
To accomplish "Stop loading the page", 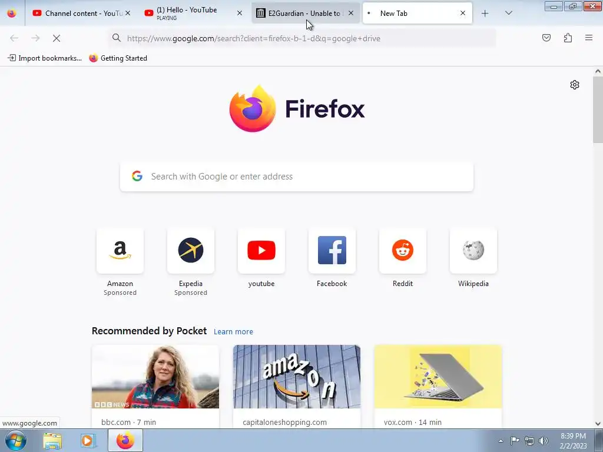I will pos(57,38).
